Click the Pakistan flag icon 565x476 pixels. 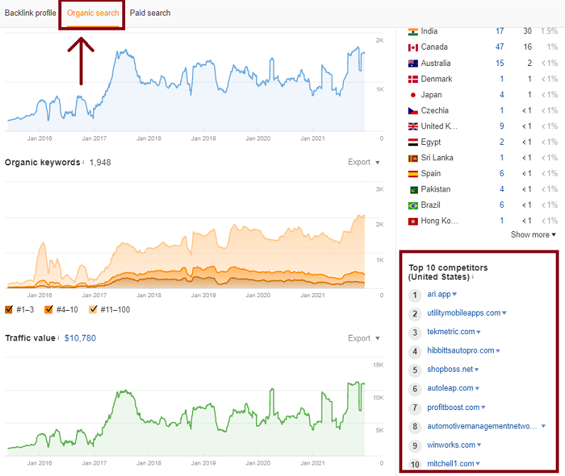414,190
